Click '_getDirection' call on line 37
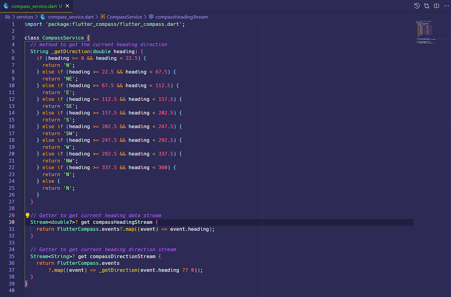451x297 pixels. (118, 270)
